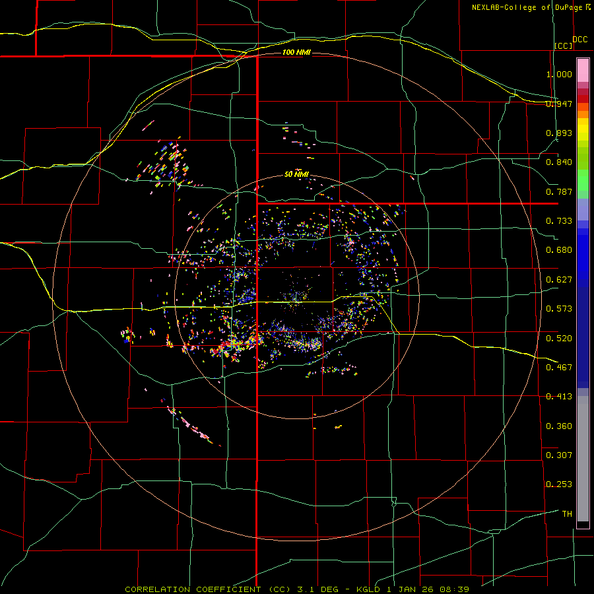Image resolution: width=594 pixels, height=594 pixels.
Task: Click the TH threshold legend label
Action: pos(567,513)
